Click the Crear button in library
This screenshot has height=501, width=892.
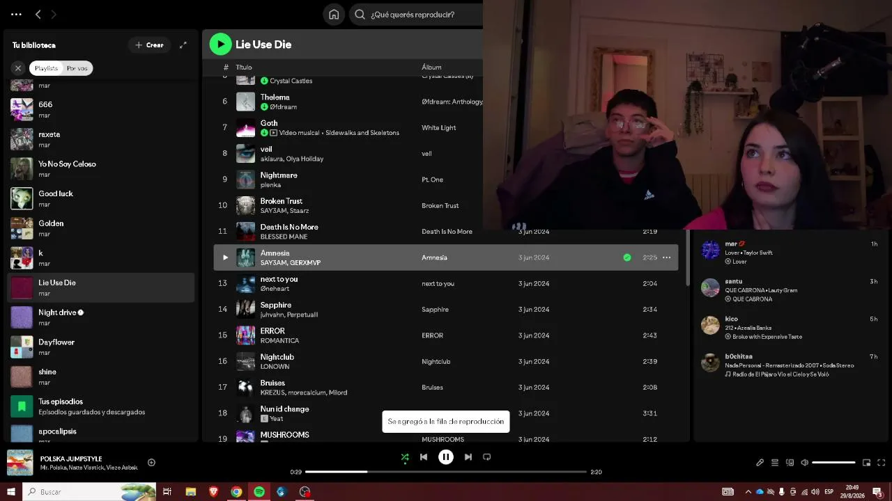pyautogui.click(x=149, y=45)
